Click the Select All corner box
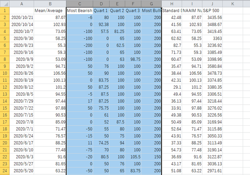This screenshot has width=250, height=175. click(x=5, y=4)
